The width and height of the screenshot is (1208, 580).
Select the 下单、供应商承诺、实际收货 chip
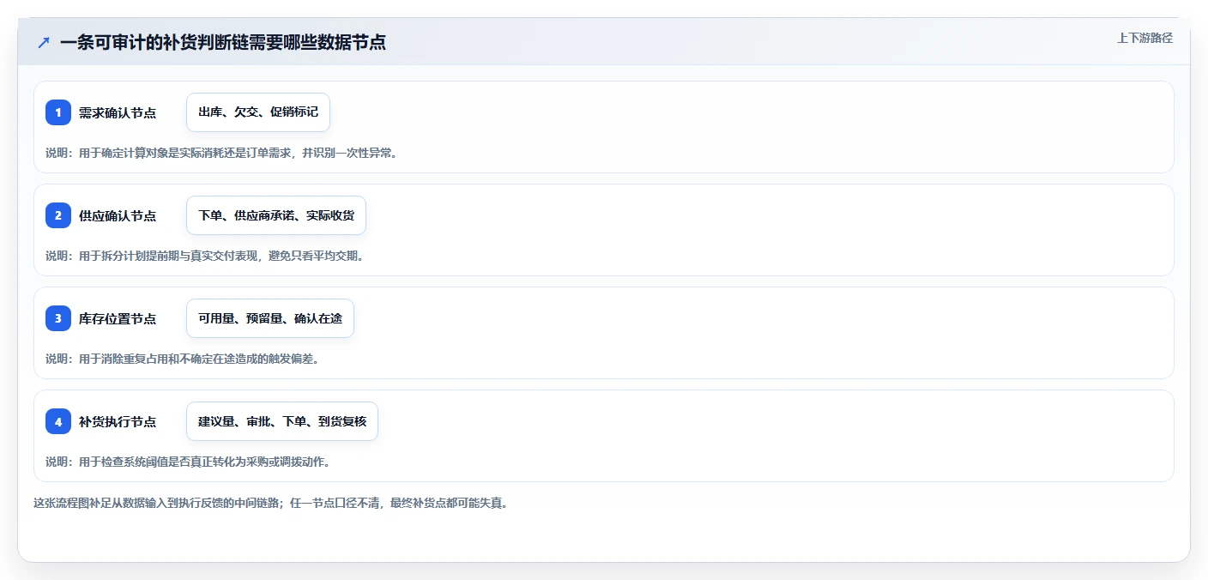(x=276, y=215)
